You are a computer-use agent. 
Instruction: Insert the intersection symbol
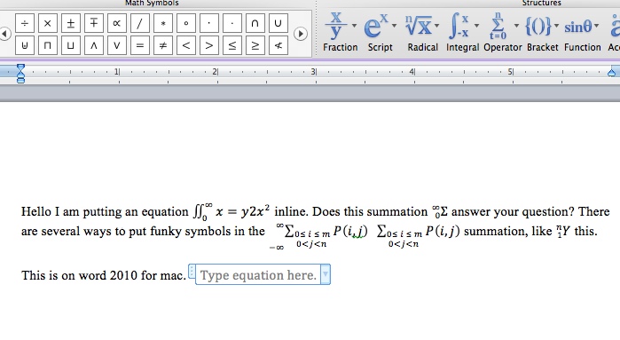pos(255,23)
